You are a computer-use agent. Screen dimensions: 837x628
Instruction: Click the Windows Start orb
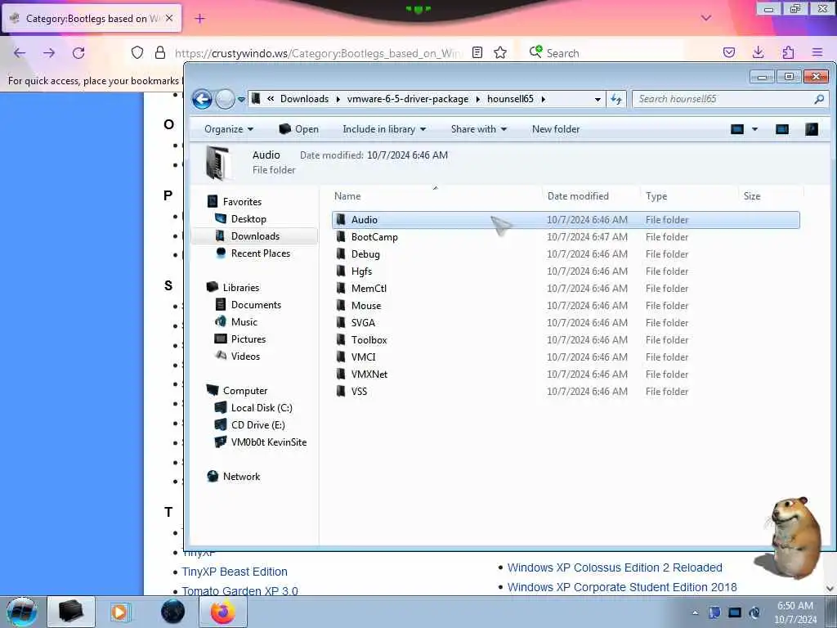point(22,612)
